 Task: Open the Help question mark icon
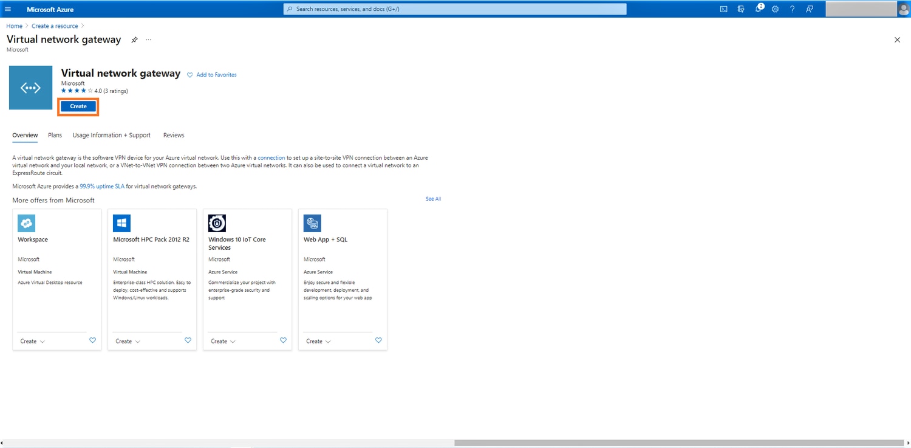(x=793, y=9)
